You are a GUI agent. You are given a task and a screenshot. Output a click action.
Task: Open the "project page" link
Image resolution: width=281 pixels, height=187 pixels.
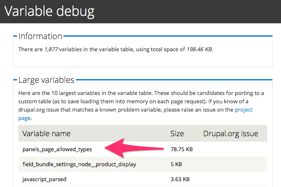(243, 110)
